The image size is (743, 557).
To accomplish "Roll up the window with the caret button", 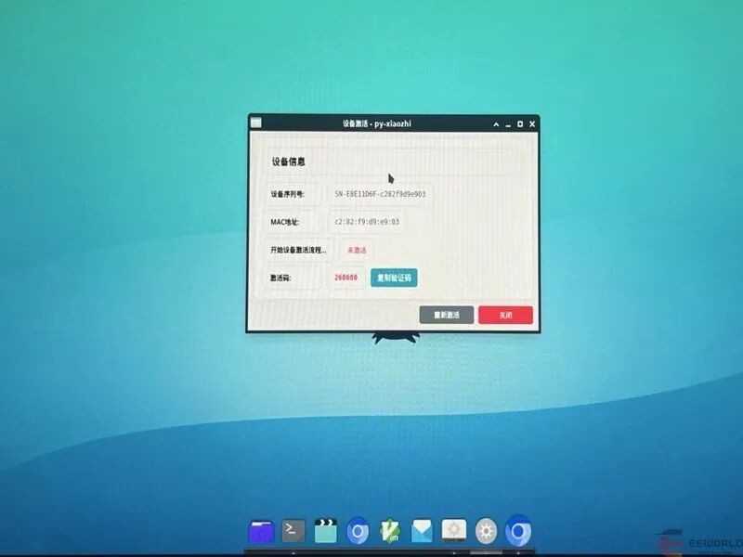I will (496, 124).
